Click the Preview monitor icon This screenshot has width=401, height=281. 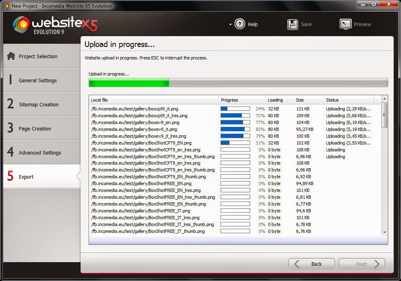click(345, 24)
